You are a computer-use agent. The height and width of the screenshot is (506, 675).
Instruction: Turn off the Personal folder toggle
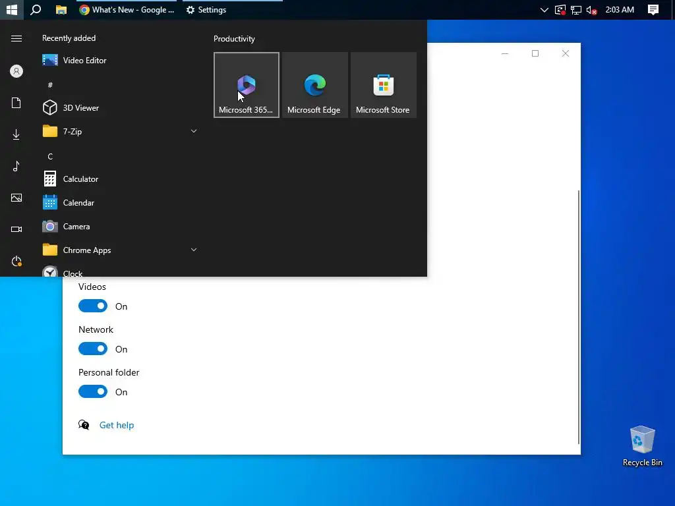click(93, 391)
